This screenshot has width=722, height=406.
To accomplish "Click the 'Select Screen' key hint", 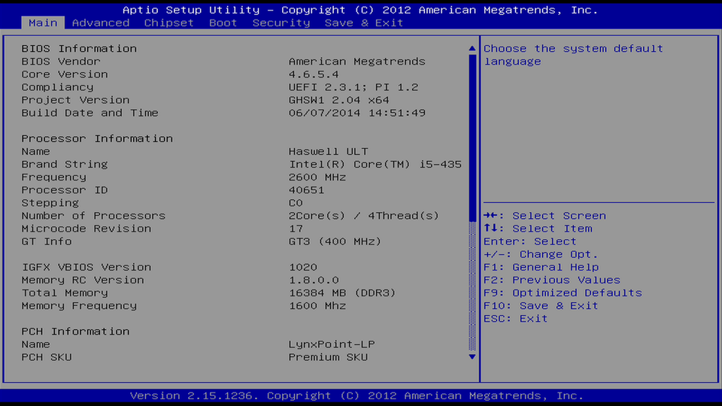I will click(x=545, y=216).
